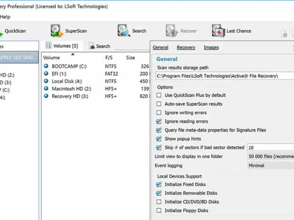Click HFS+ cell in Recovery HD row

pyautogui.click(x=111, y=96)
